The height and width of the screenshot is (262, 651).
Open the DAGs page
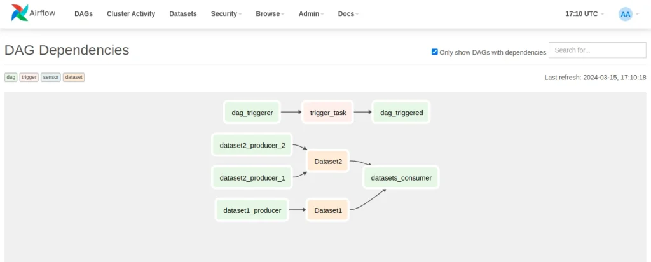tap(83, 14)
